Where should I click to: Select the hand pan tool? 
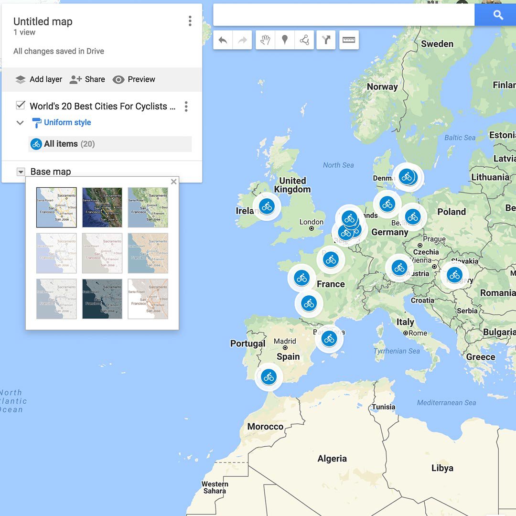(265, 40)
